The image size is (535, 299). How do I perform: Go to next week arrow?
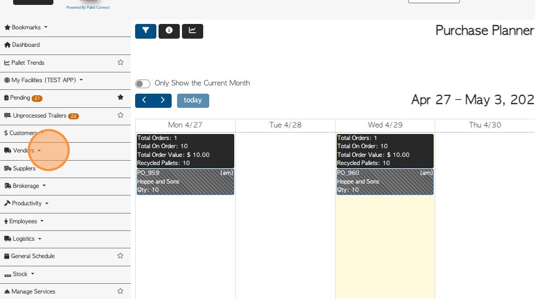tap(162, 100)
